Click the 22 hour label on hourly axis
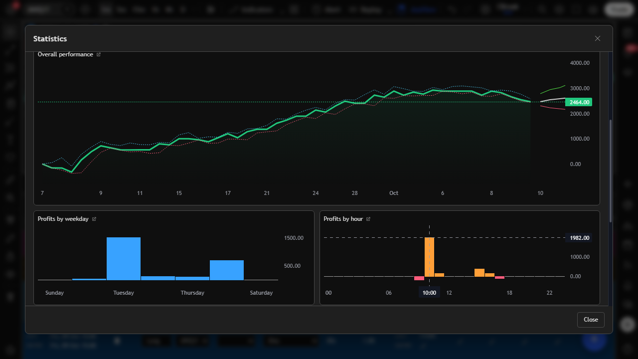638x359 pixels. (x=550, y=293)
